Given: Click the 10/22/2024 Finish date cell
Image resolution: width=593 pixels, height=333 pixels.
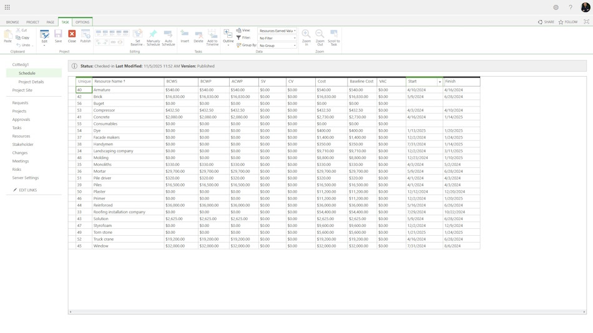Looking at the screenshot, I should coord(461,212).
